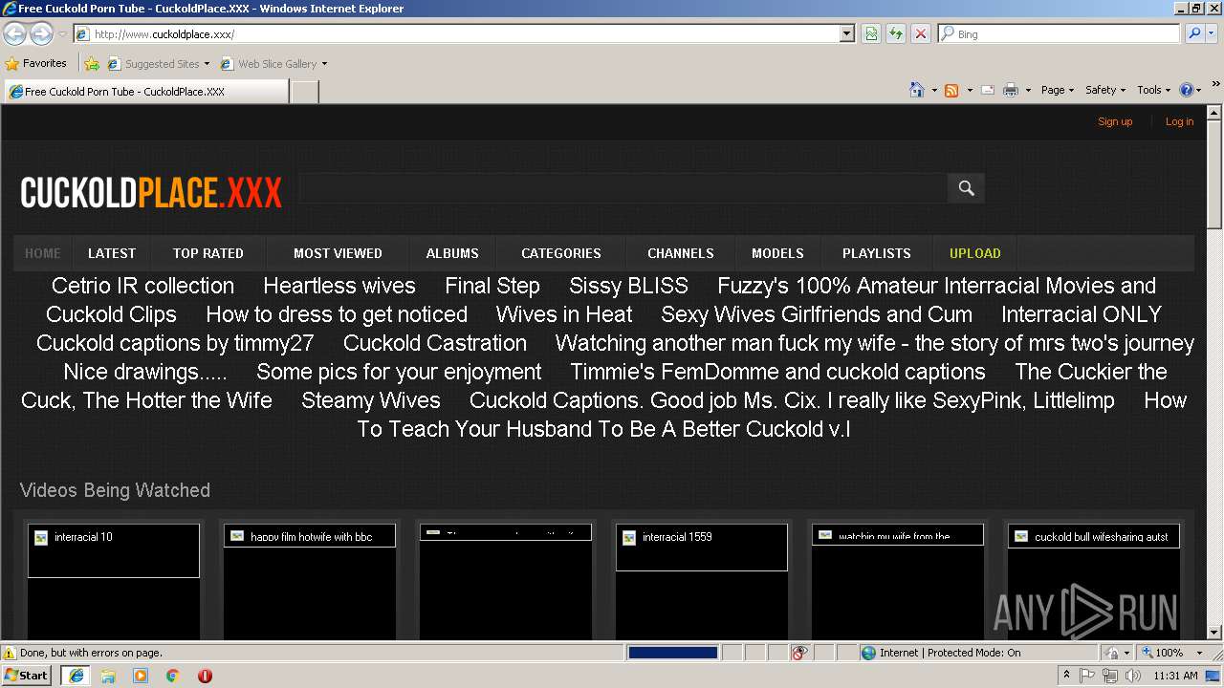
Task: Click the red Opera taskbar icon
Action: 205,676
